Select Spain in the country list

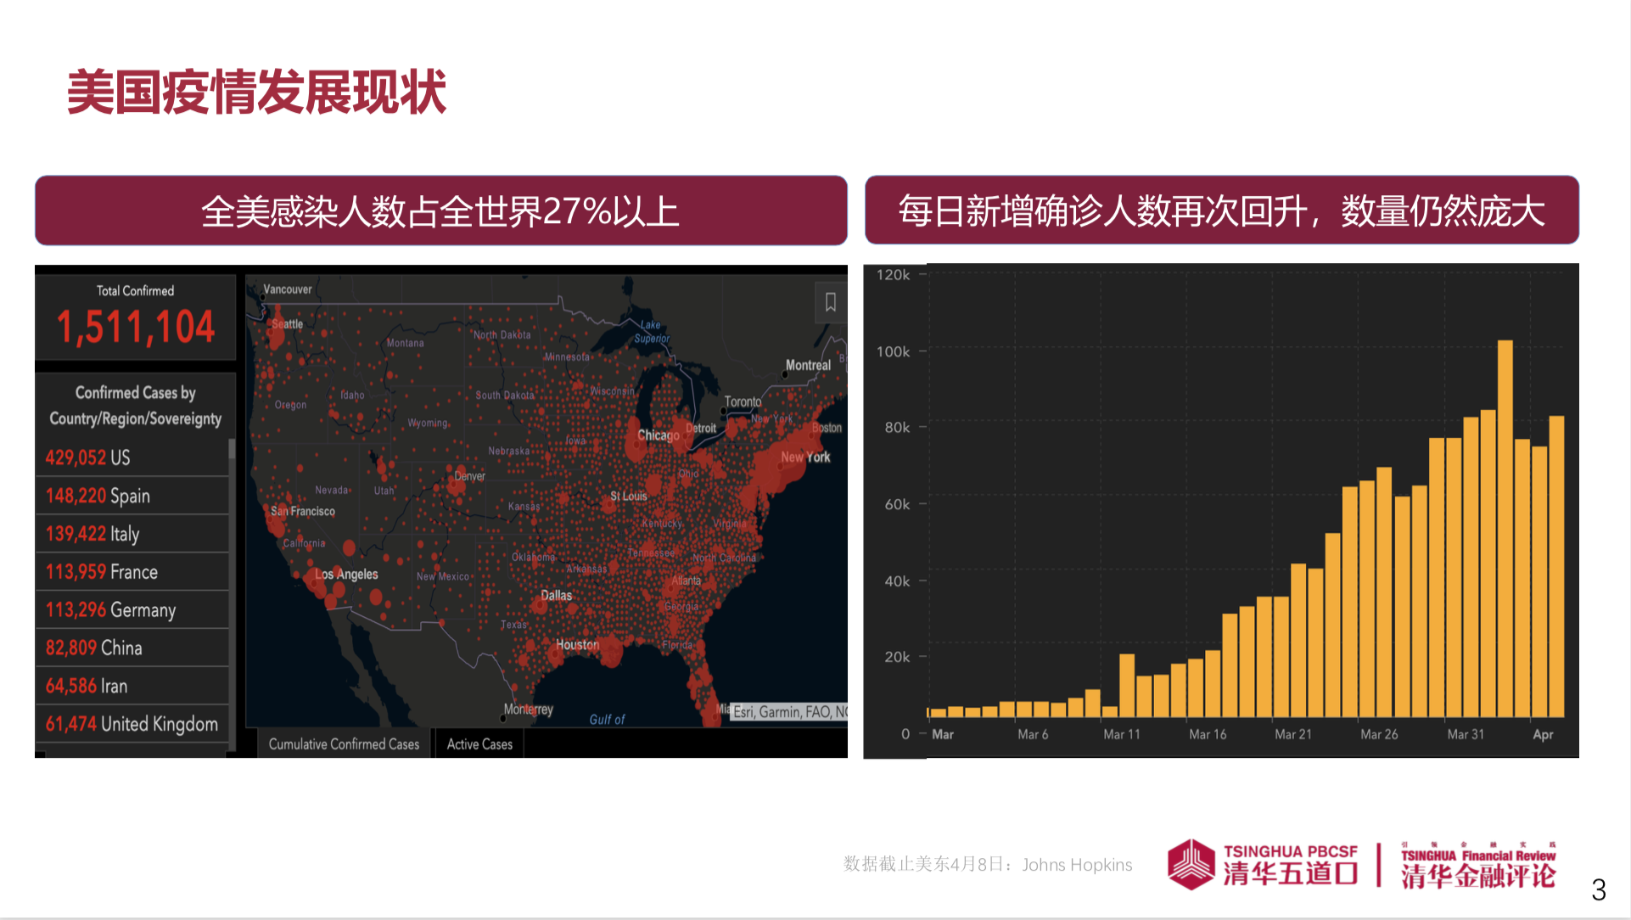[x=132, y=496]
